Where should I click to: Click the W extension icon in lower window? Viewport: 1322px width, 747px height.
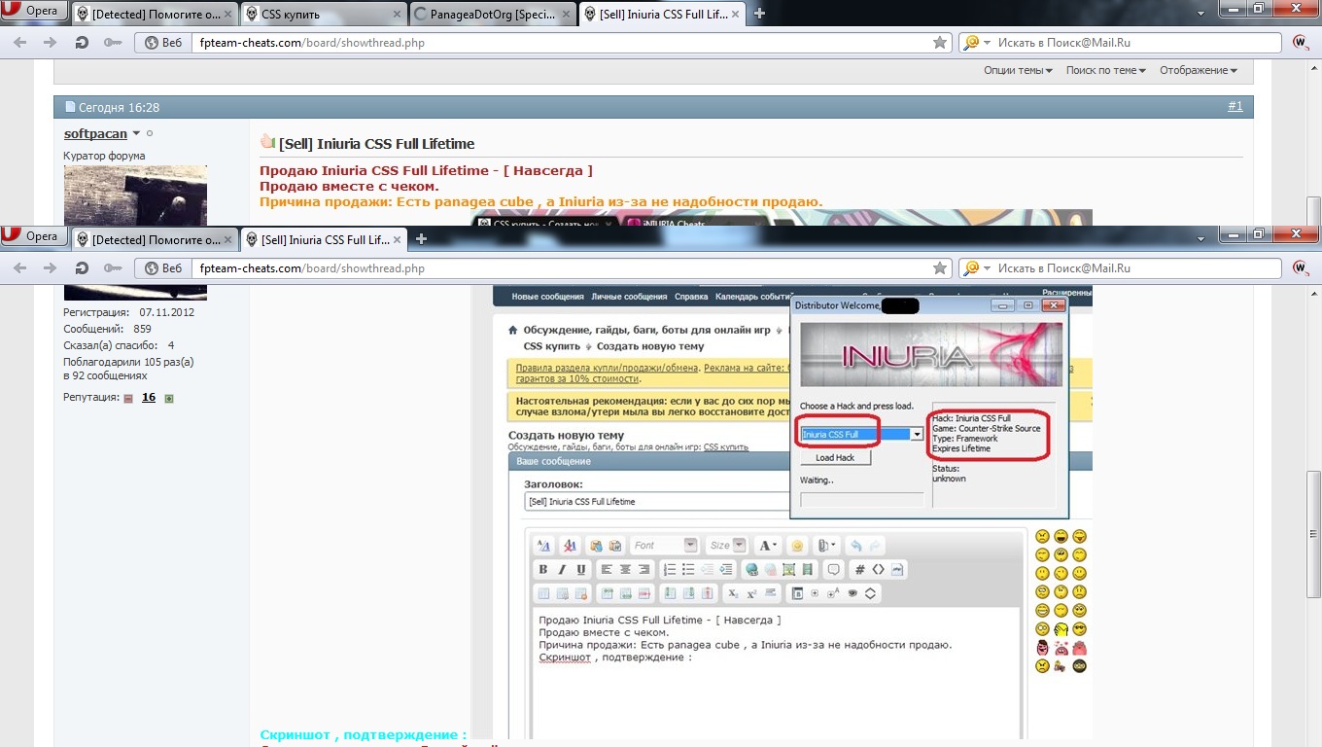pos(1301,268)
